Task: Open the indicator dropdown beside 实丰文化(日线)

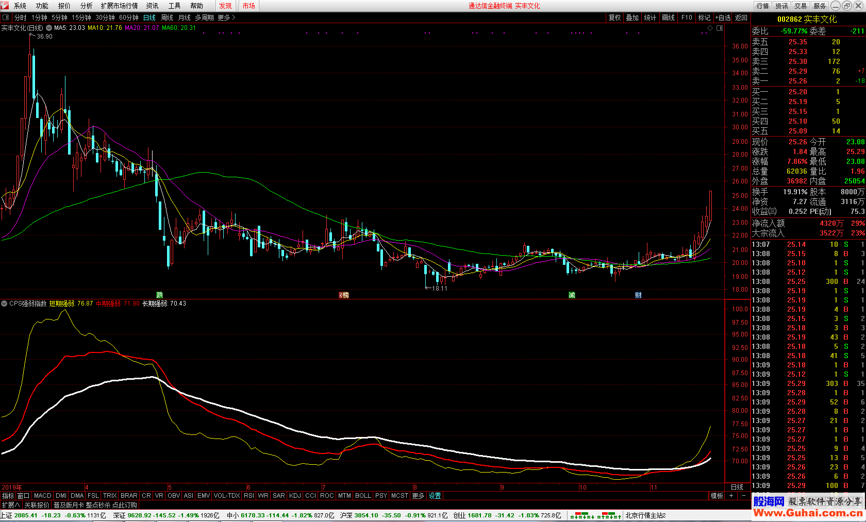Action: tap(49, 28)
